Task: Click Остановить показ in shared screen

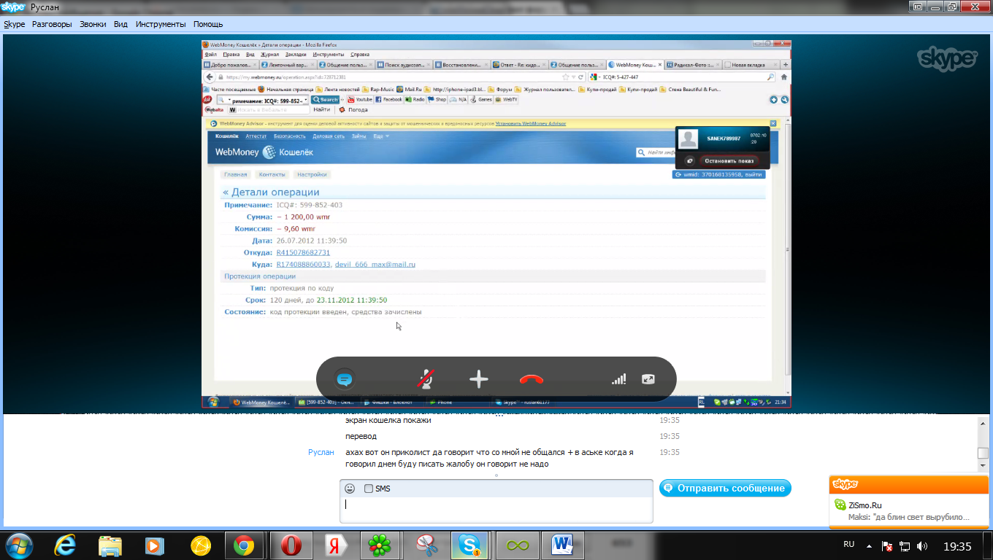Action: [x=729, y=160]
